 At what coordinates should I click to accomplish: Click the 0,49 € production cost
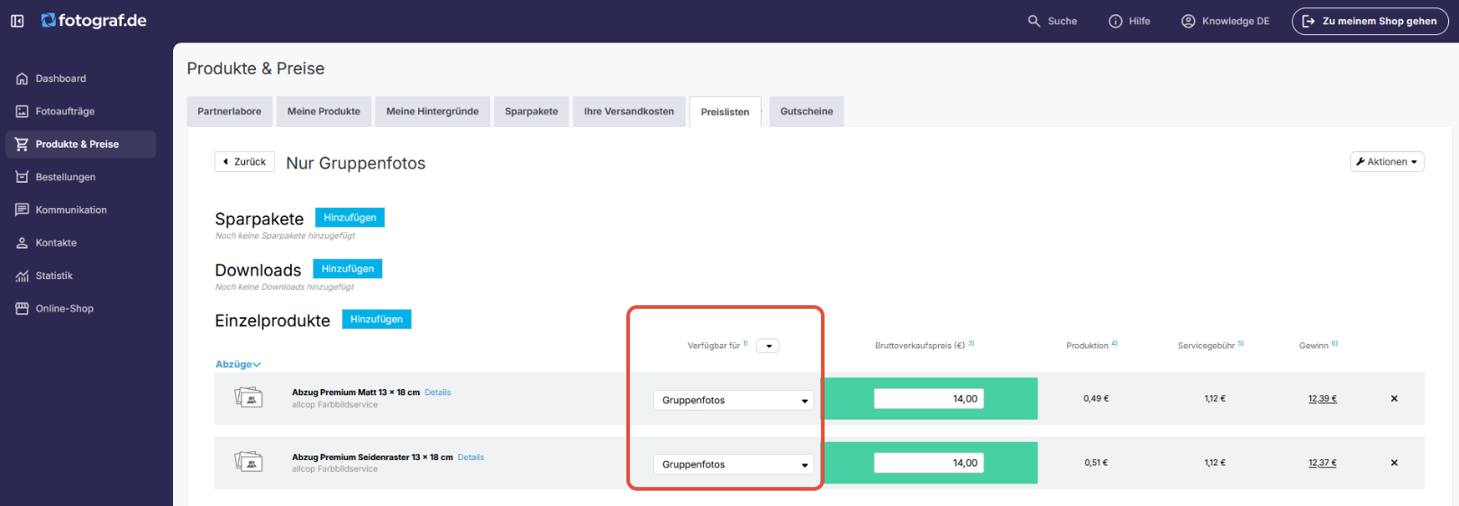coord(1096,399)
